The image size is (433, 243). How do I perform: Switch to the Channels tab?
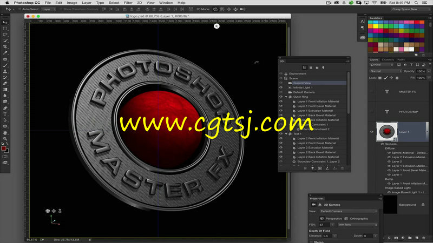[x=388, y=59]
